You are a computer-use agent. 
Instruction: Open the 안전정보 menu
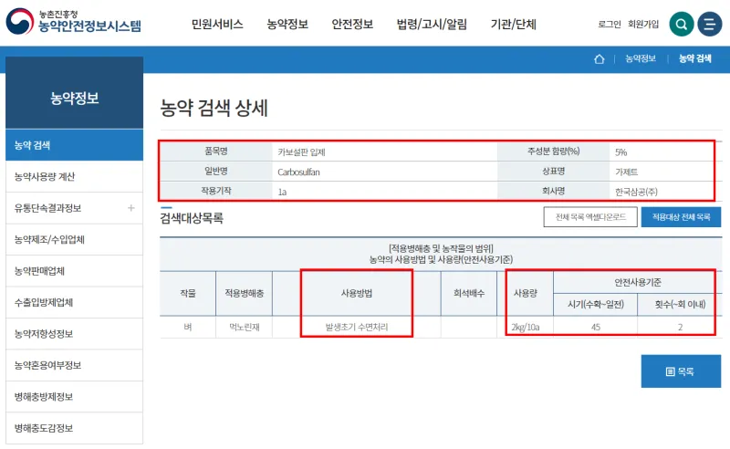click(x=351, y=25)
